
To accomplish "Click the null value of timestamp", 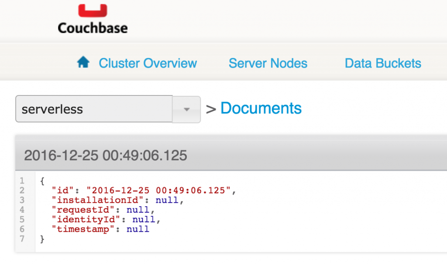I will tap(138, 229).
